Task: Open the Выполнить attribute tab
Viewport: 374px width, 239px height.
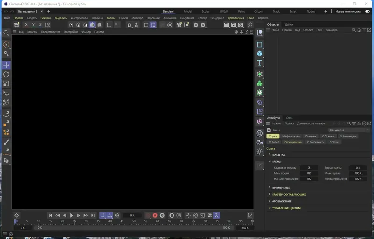Action: click(x=315, y=142)
